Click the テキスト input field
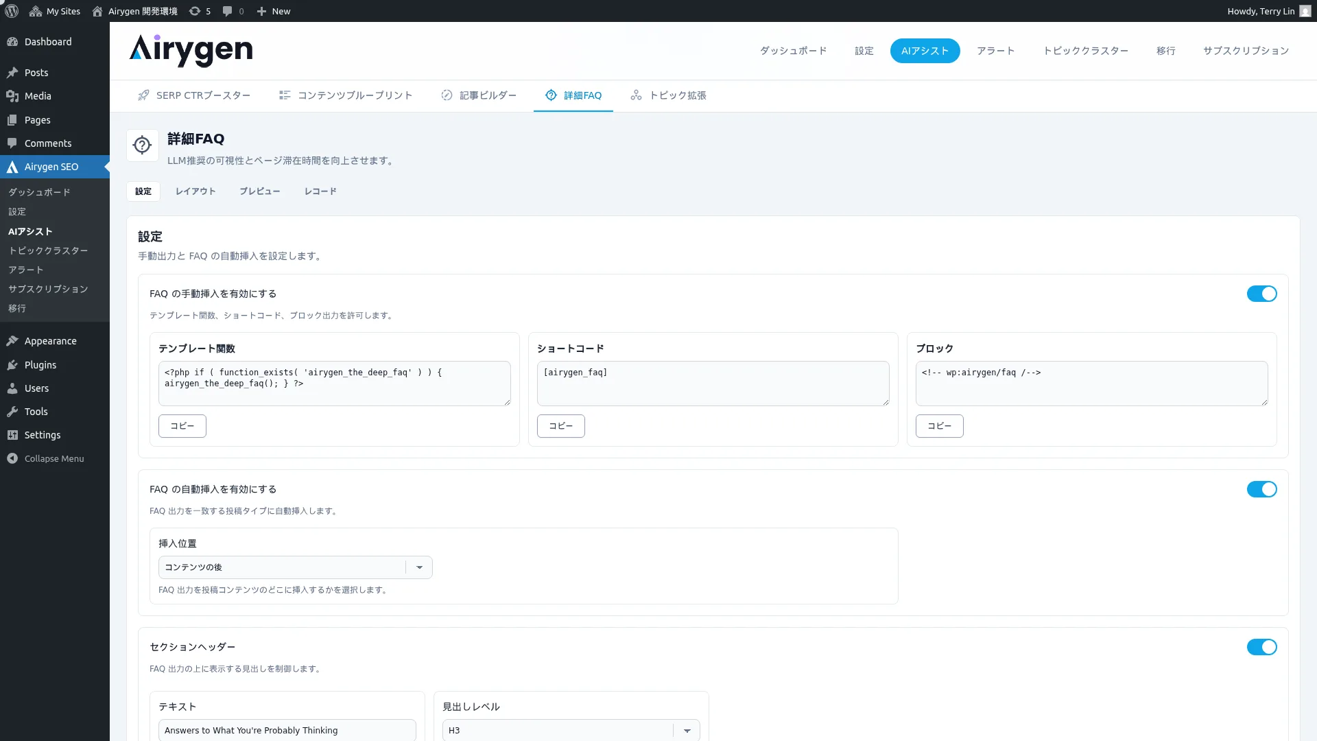 click(x=287, y=730)
